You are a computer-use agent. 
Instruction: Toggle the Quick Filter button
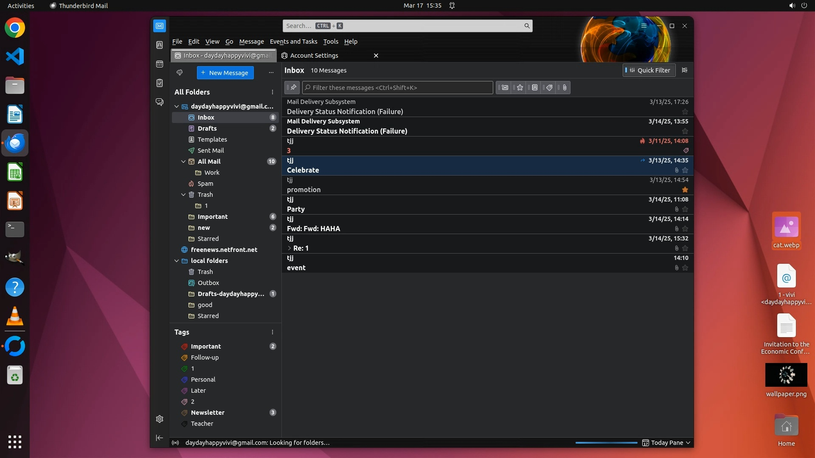(x=649, y=70)
